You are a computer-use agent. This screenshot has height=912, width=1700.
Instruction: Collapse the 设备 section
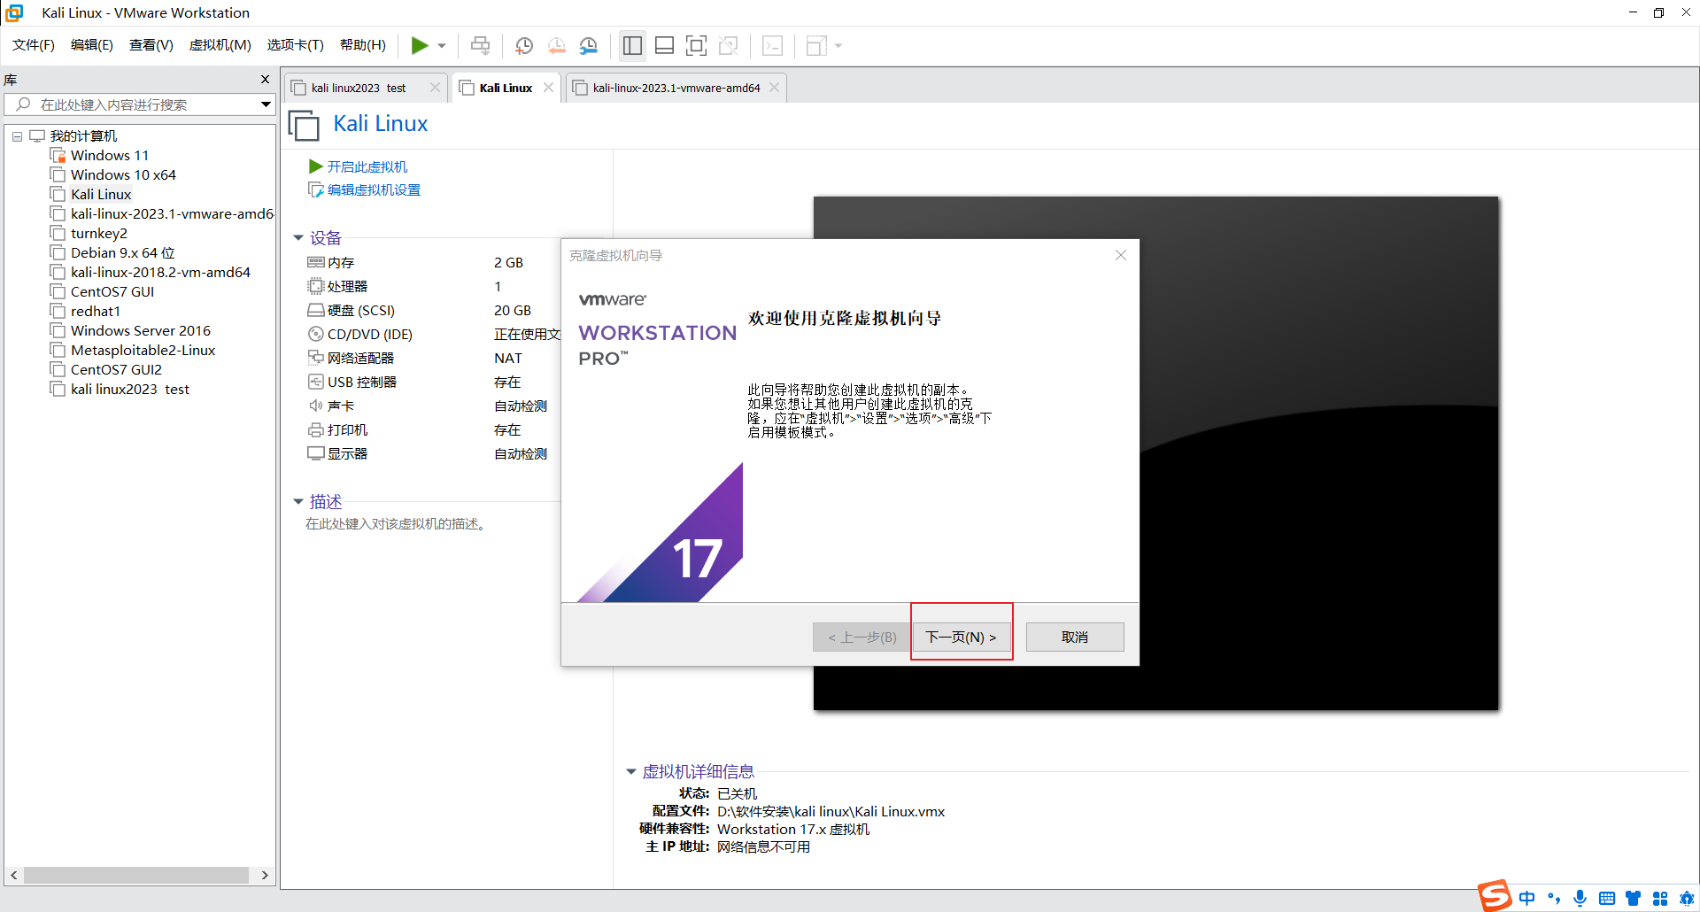(x=298, y=238)
